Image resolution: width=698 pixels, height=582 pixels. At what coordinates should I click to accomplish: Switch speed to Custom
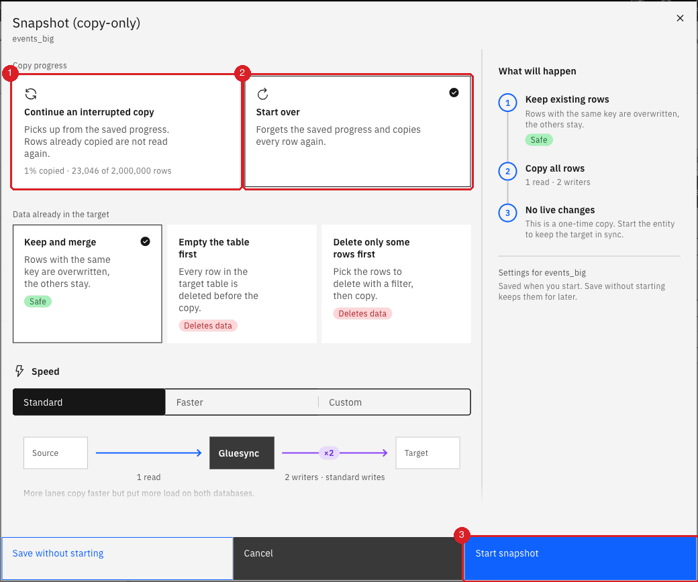coord(395,402)
